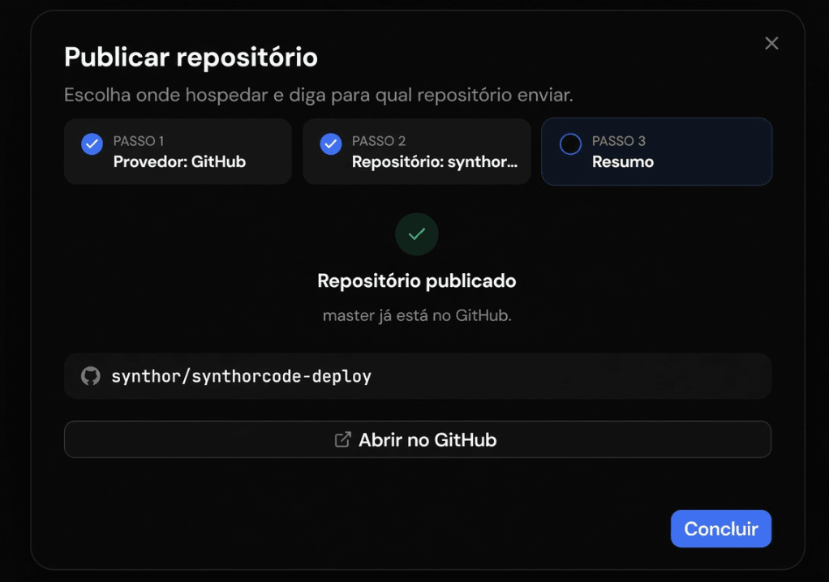
Task: Click the blue checkmark of Passo 2
Action: [331, 143]
